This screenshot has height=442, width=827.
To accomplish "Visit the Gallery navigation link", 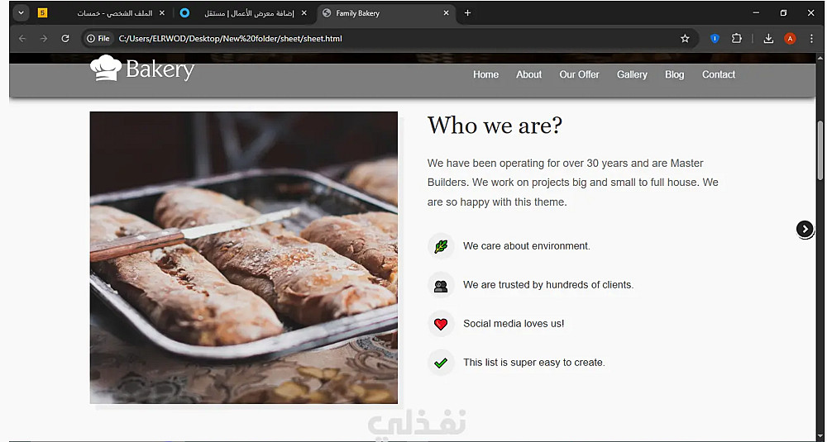I will (x=632, y=75).
